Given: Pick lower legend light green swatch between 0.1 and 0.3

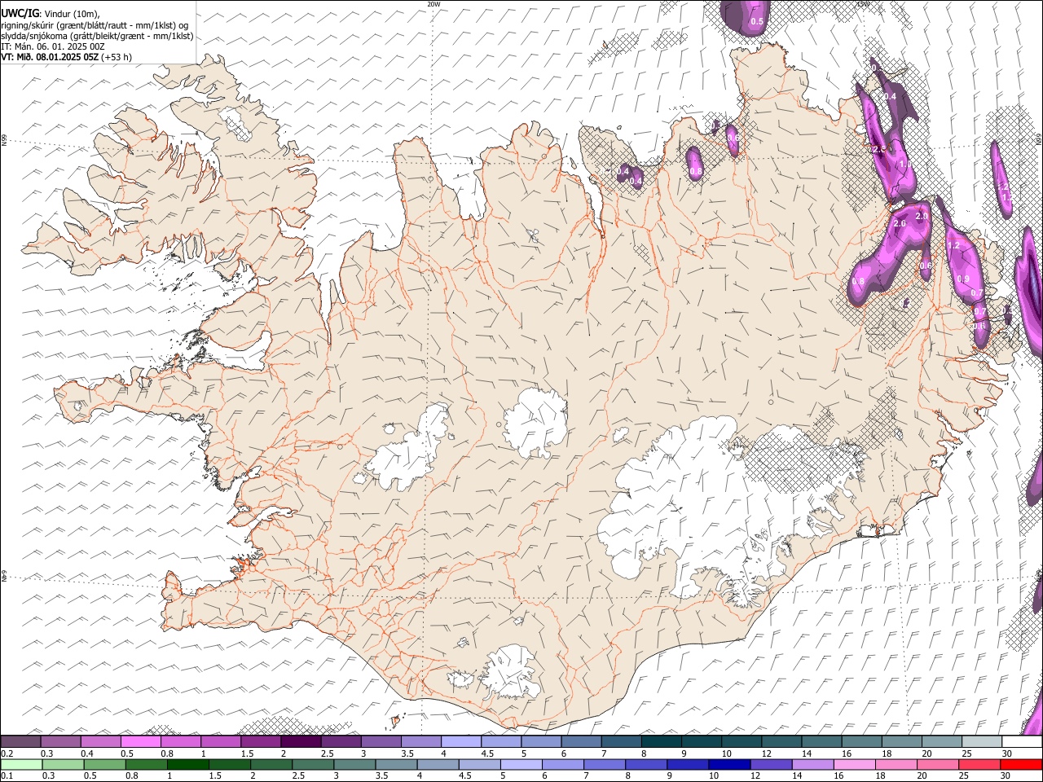Looking at the screenshot, I should pyautogui.click(x=21, y=764).
